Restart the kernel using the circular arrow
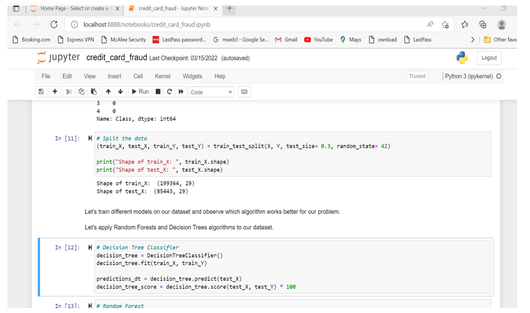The width and height of the screenshot is (530, 313). pyautogui.click(x=170, y=92)
